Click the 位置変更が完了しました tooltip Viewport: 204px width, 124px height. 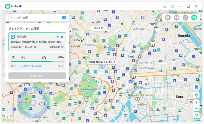point(102,62)
